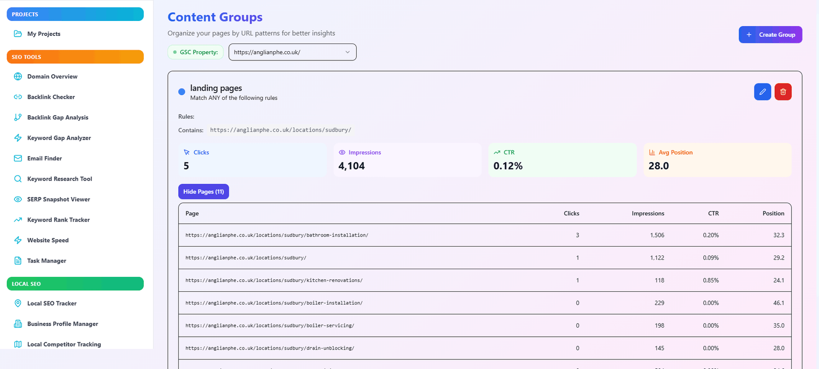Click the kitchen-renovations page URL row
This screenshot has height=369, width=819.
(274, 280)
